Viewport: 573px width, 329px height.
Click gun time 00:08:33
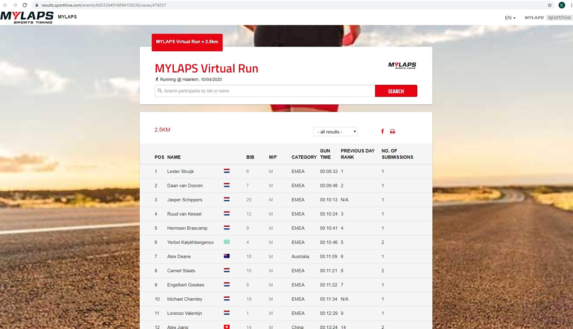(328, 172)
